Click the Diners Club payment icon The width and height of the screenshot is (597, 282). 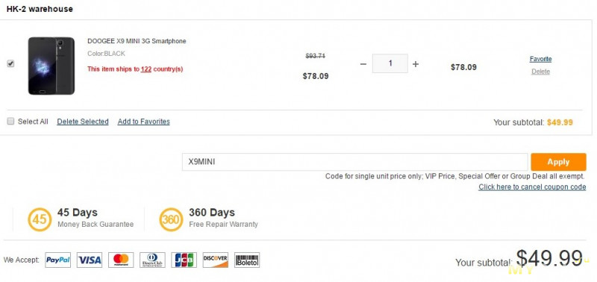tap(152, 260)
